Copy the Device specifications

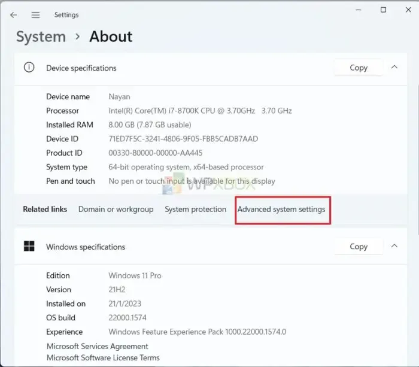click(359, 68)
